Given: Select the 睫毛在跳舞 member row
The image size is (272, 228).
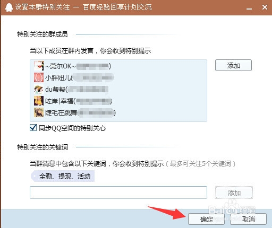Looking at the screenshot, I should (118, 112).
